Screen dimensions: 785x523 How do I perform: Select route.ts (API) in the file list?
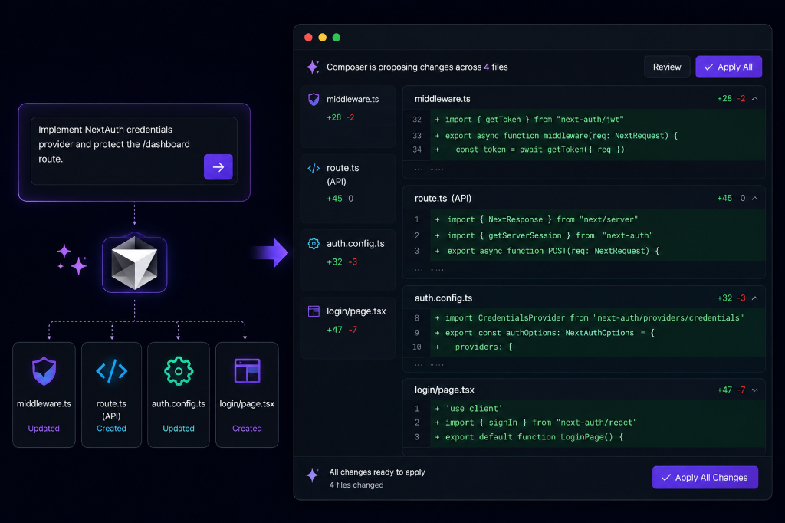pyautogui.click(x=348, y=189)
